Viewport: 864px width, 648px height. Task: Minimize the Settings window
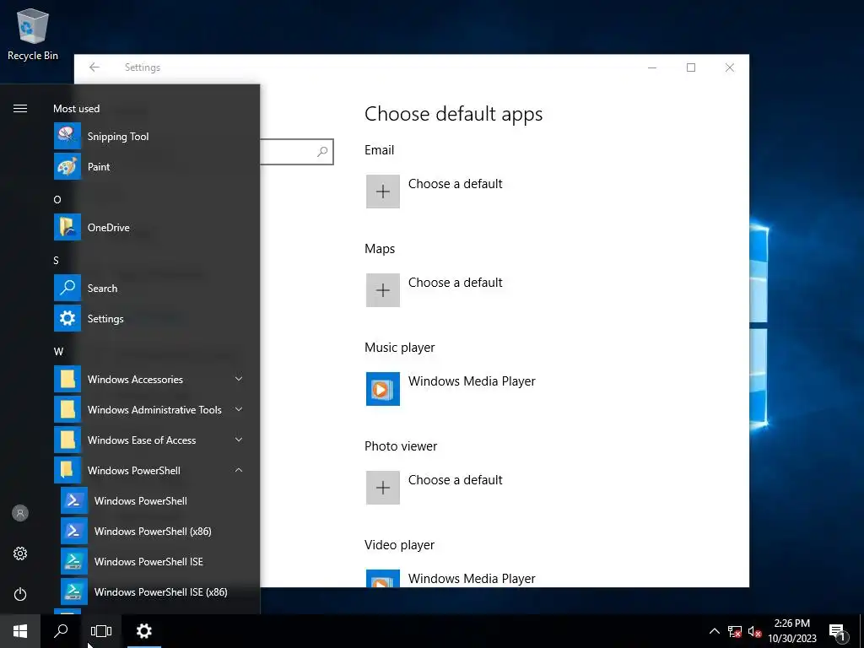click(652, 67)
